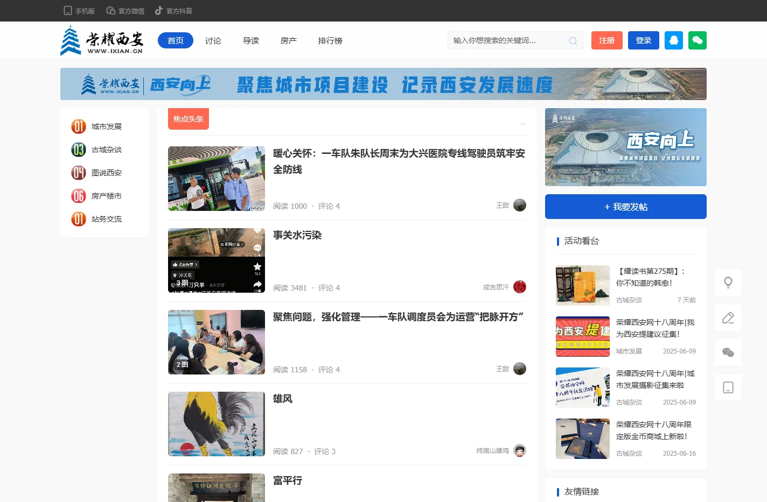Open the 为西安提建 activity thumbnail

pyautogui.click(x=583, y=336)
